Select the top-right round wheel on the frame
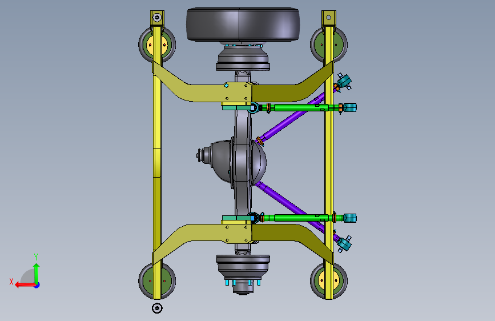495x321 pixels. (x=329, y=44)
